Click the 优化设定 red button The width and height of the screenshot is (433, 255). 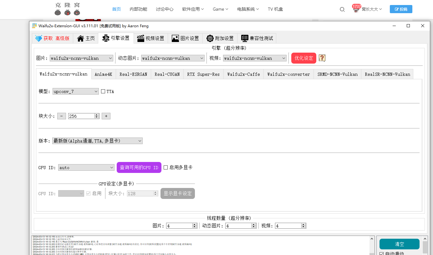(x=304, y=58)
